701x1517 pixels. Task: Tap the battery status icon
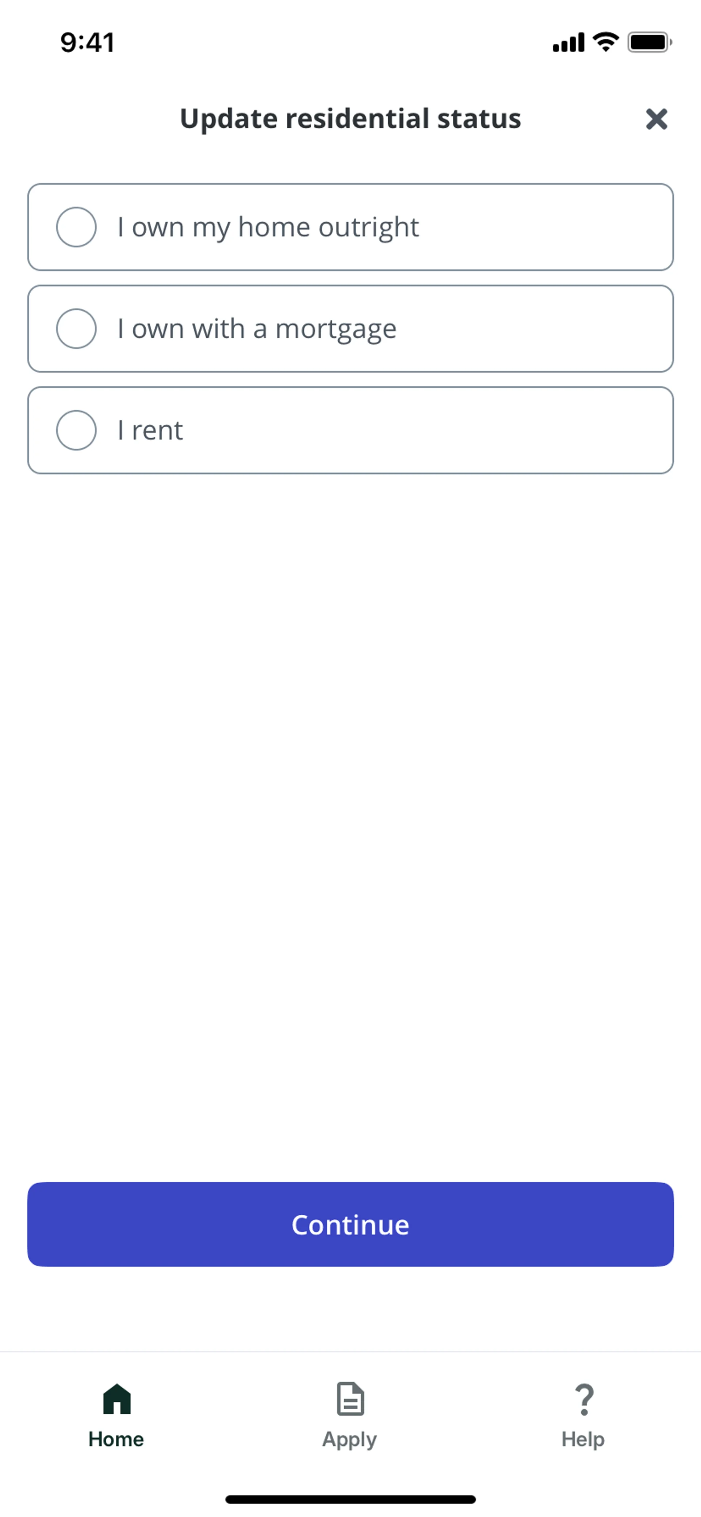649,42
